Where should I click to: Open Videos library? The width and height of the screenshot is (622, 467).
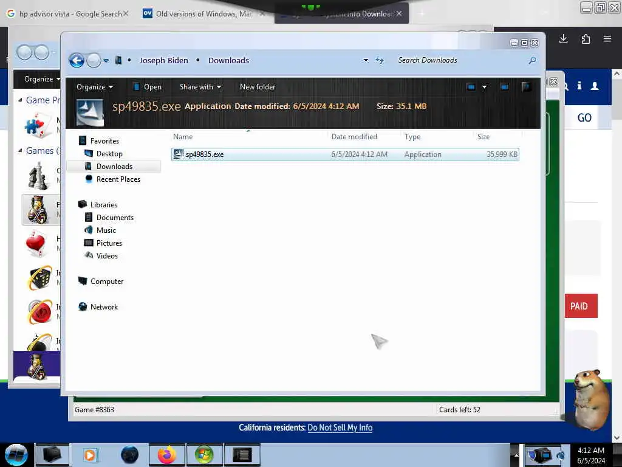click(x=107, y=255)
